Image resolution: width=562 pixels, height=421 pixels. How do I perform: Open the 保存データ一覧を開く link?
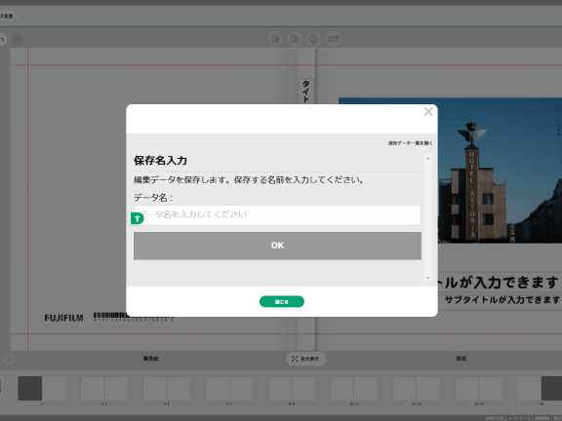[411, 143]
